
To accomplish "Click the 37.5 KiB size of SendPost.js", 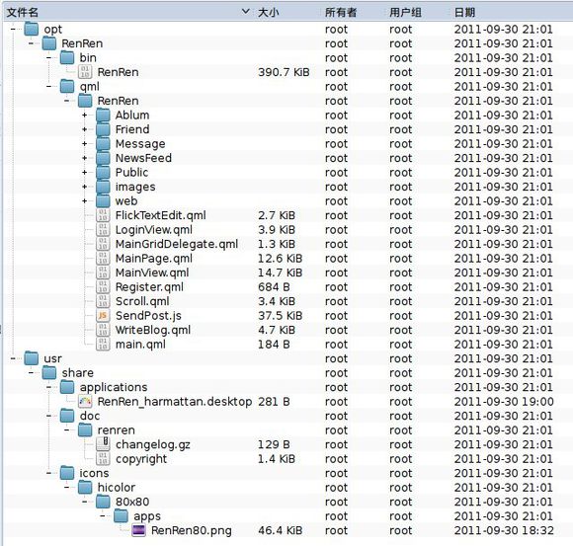I will click(x=281, y=316).
